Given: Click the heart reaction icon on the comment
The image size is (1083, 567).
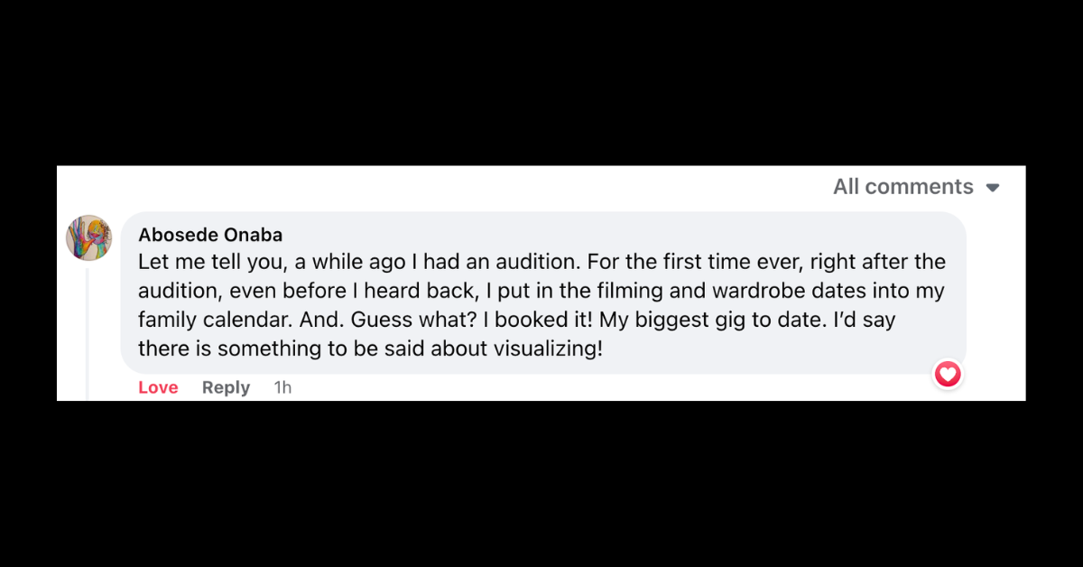Looking at the screenshot, I should [947, 374].
